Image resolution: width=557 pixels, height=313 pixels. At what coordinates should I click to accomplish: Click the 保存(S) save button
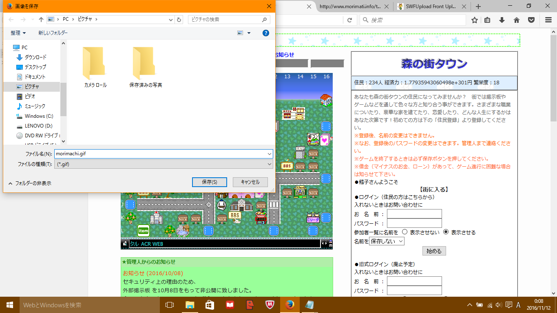coord(210,182)
